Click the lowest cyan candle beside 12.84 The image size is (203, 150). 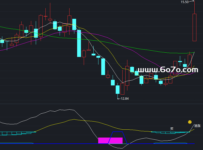117,89
